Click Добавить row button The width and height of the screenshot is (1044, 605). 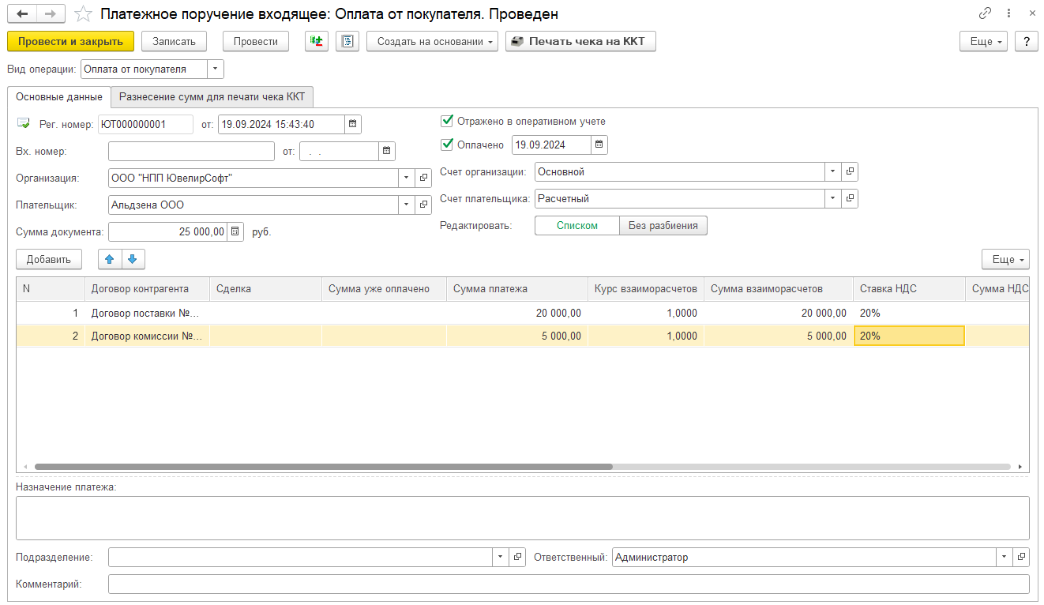48,259
